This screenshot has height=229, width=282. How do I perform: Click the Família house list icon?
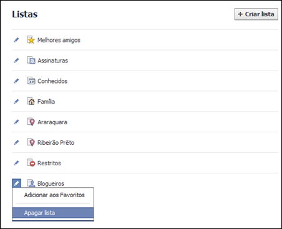31,101
